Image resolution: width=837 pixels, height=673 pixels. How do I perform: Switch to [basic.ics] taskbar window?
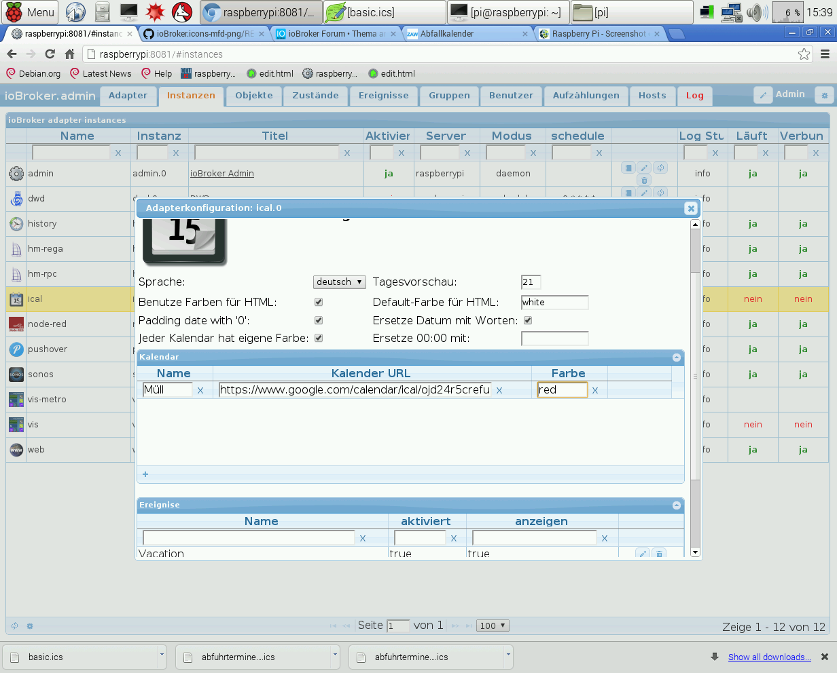[x=385, y=12]
